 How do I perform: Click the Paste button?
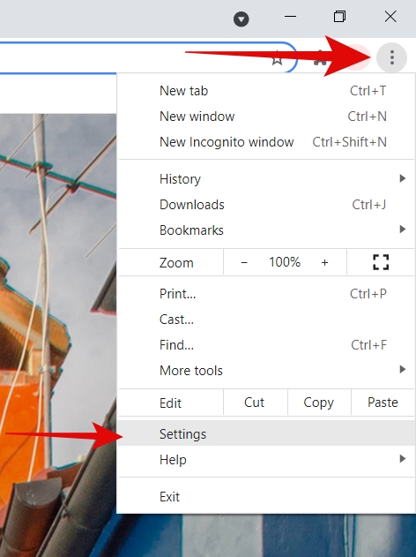tap(383, 403)
